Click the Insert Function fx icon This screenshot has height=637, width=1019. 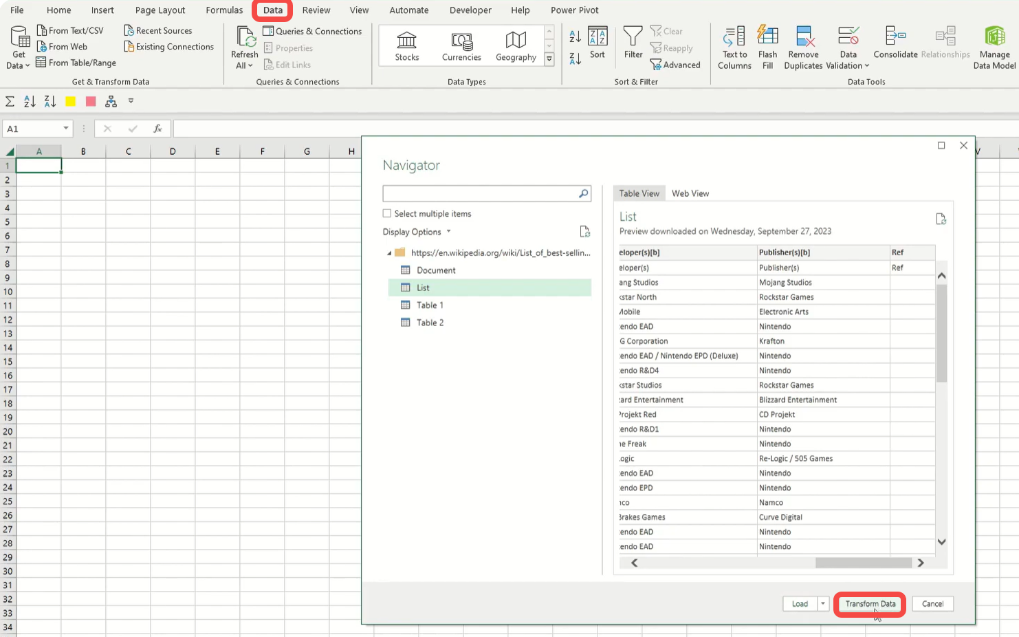click(157, 129)
